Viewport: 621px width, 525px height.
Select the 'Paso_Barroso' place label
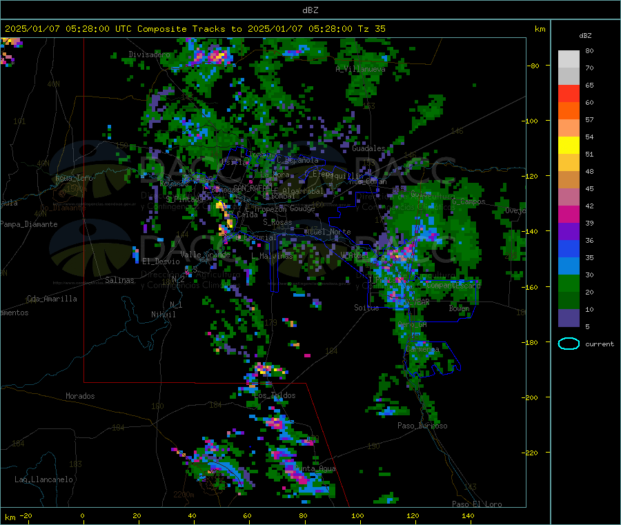point(422,426)
